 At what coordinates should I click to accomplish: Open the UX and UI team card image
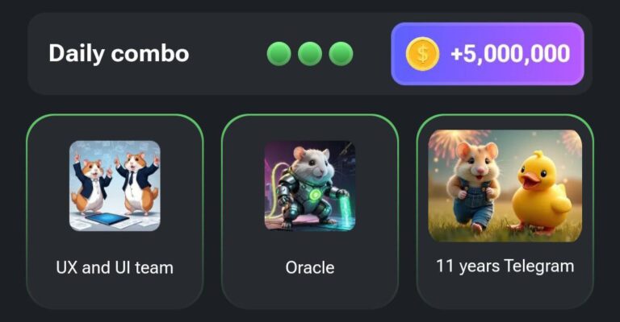coord(115,186)
